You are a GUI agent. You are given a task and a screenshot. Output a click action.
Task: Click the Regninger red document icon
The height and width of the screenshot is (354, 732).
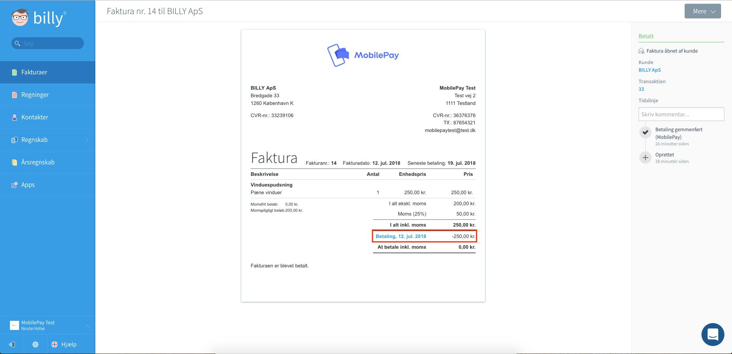pos(14,95)
